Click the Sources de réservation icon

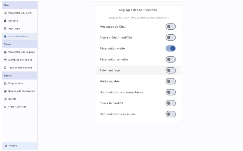5,91
